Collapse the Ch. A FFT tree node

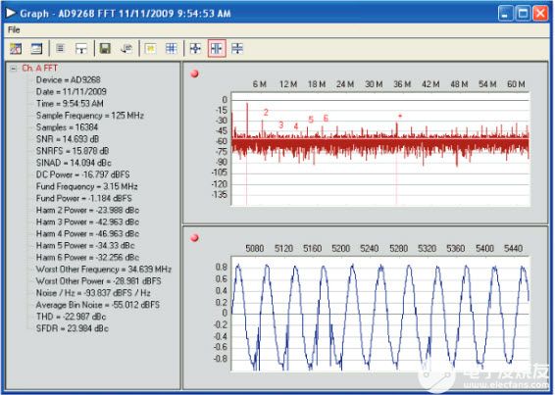click(14, 69)
